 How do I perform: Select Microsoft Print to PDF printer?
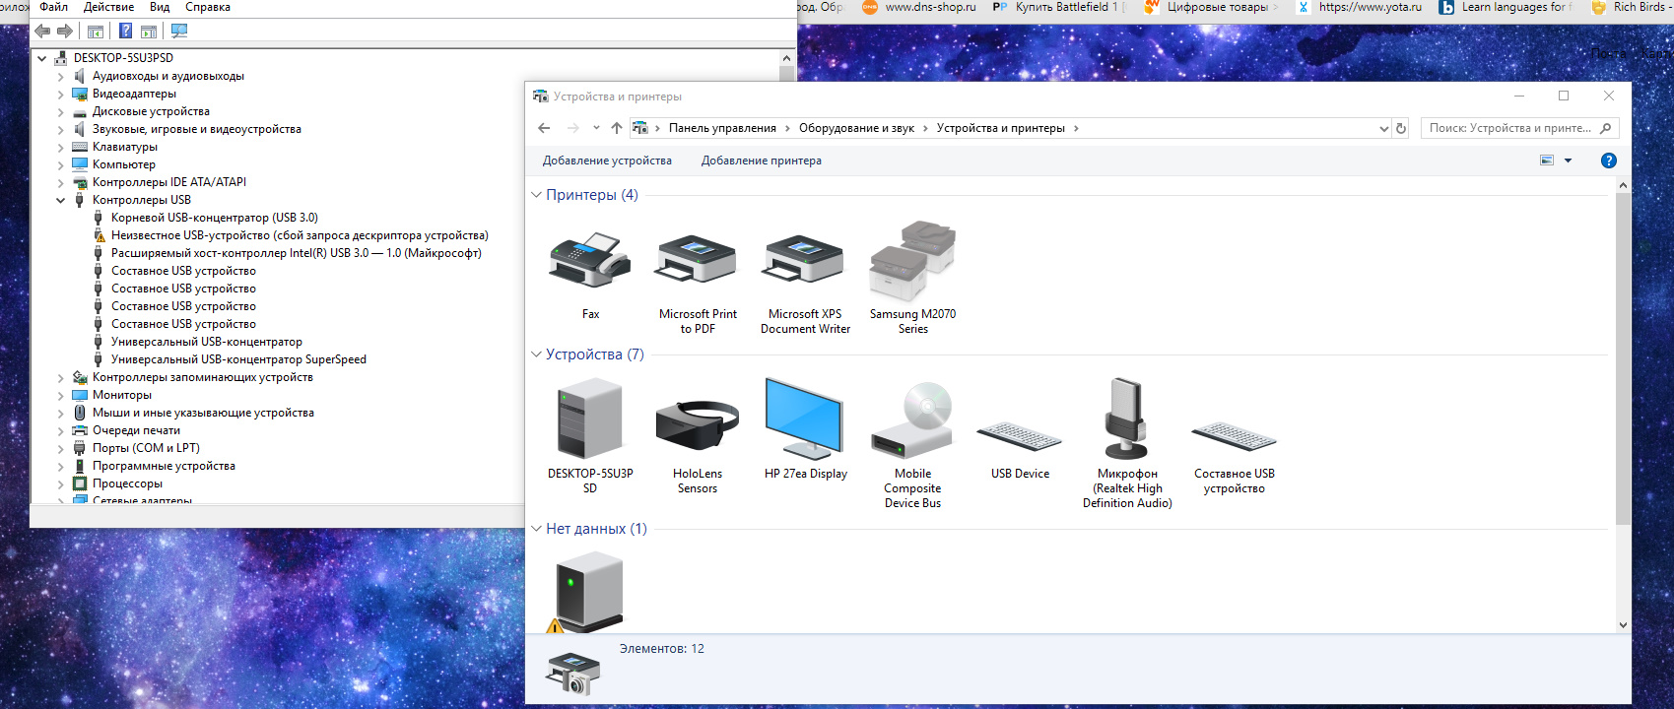pyautogui.click(x=697, y=261)
